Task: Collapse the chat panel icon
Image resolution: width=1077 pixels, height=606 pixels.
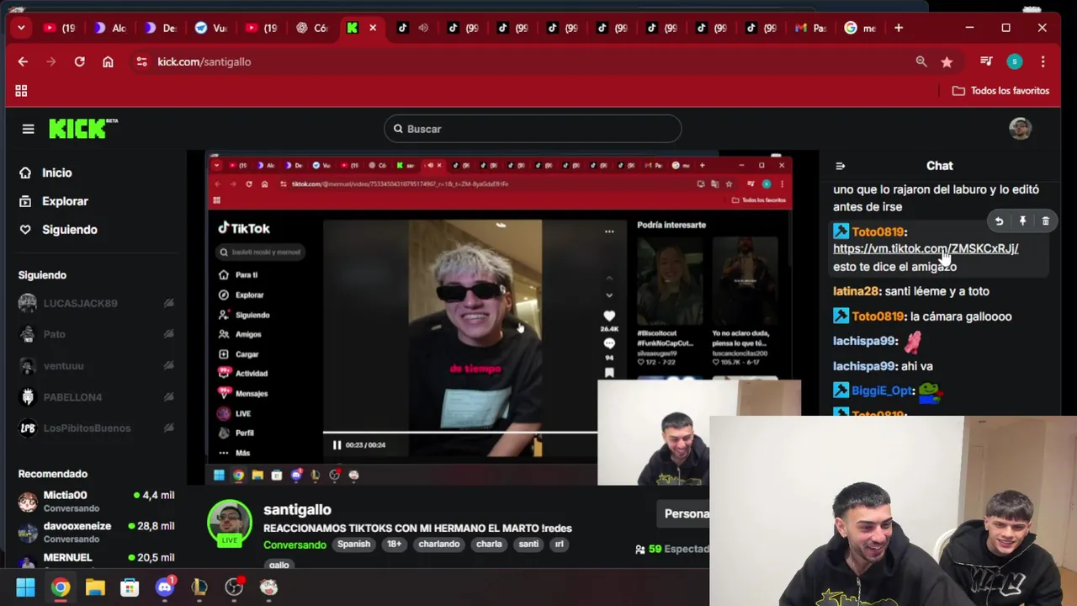Action: pos(840,166)
